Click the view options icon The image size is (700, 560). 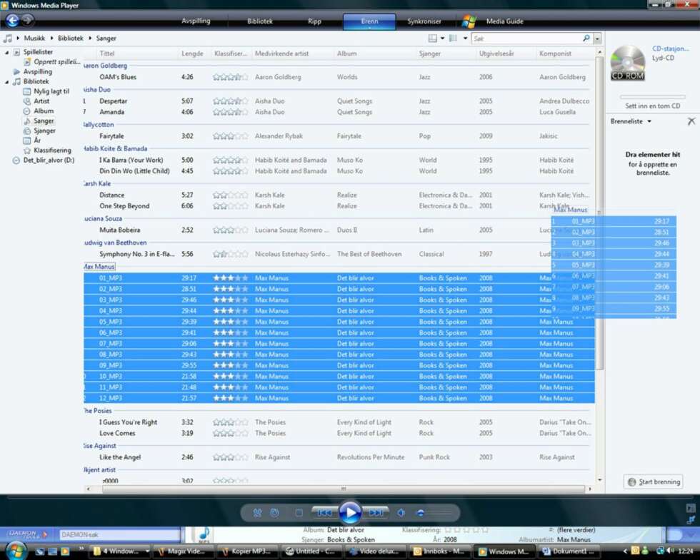(x=453, y=39)
